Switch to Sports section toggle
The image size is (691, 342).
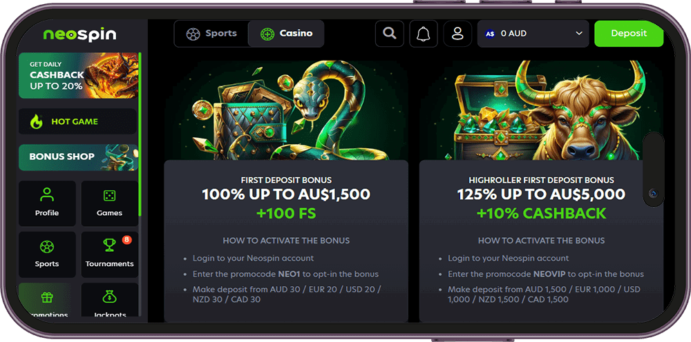[x=211, y=33]
